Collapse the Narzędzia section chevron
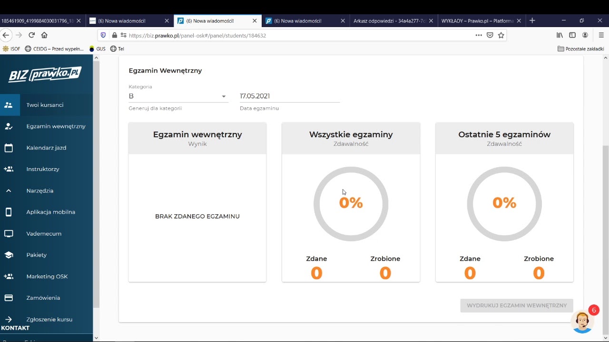Image resolution: width=609 pixels, height=342 pixels. [9, 191]
